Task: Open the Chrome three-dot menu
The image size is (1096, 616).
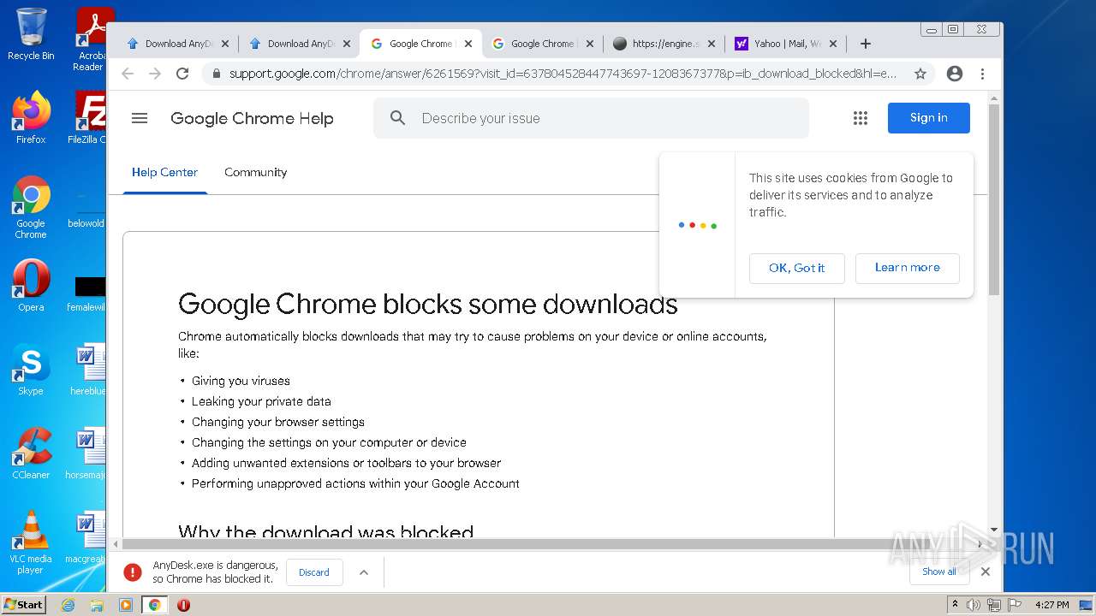Action: (x=983, y=74)
